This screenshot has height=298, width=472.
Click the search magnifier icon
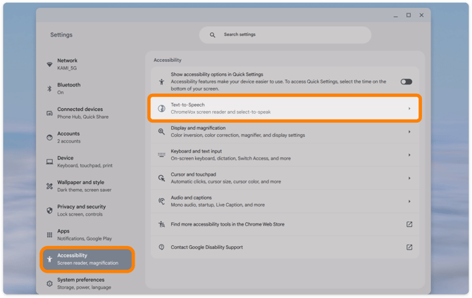213,35
